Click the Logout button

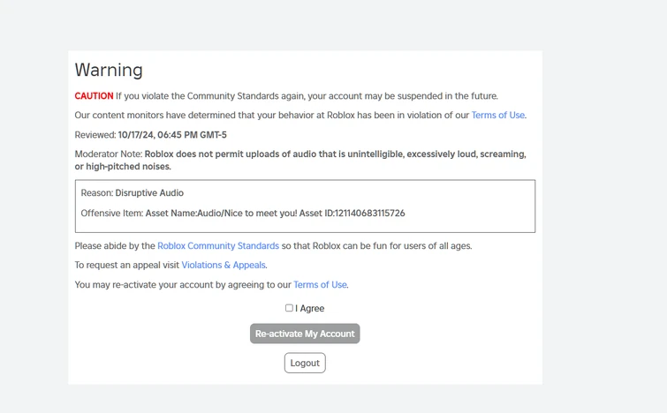tap(305, 363)
